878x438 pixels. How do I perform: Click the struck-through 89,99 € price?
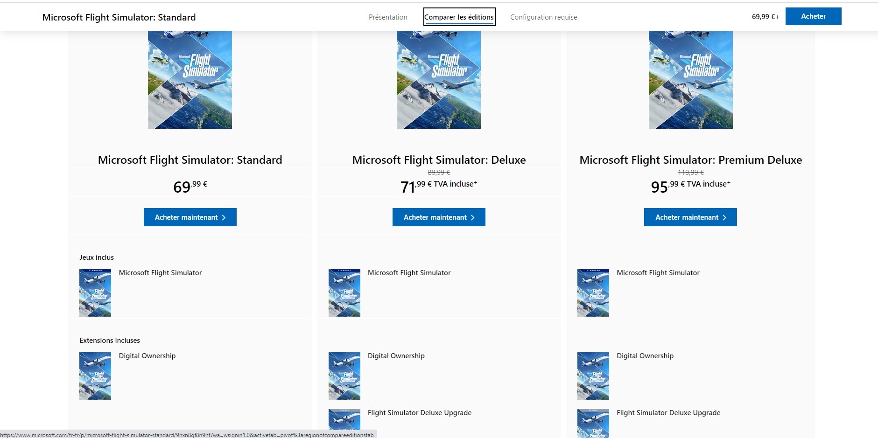(x=439, y=173)
